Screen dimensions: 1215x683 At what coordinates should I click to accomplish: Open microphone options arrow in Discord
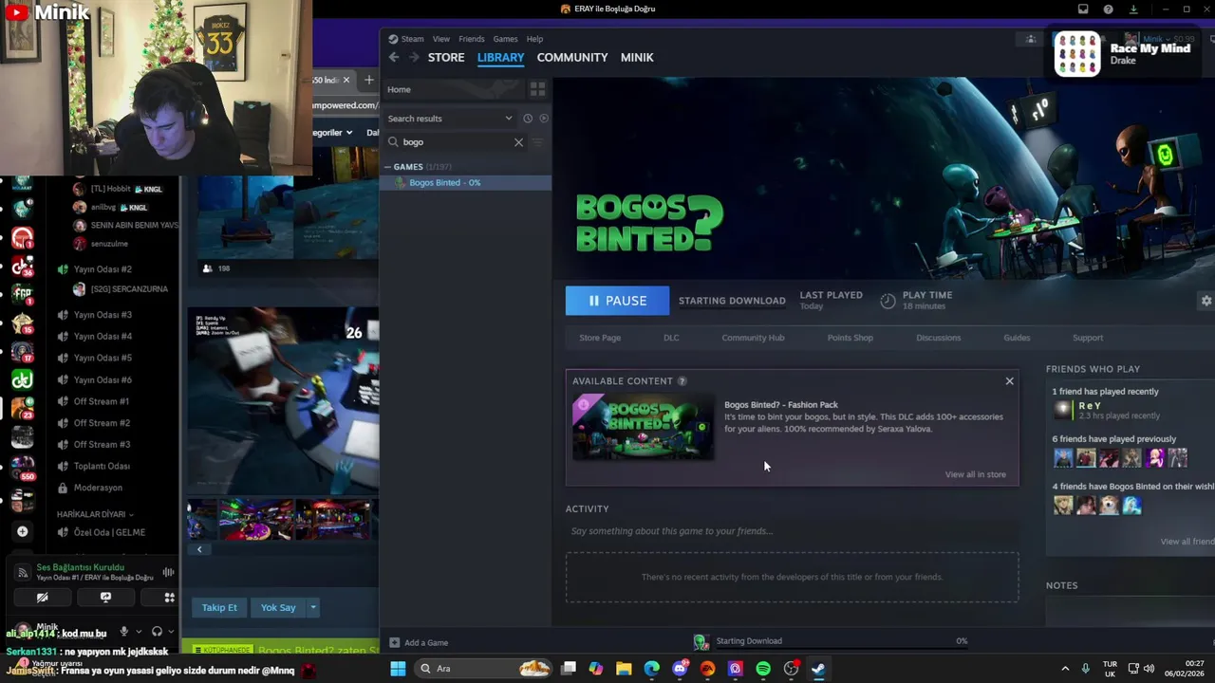pyautogui.click(x=139, y=632)
